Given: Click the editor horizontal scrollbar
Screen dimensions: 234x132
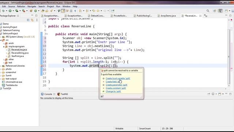Looking at the screenshot, I should 137,89.
